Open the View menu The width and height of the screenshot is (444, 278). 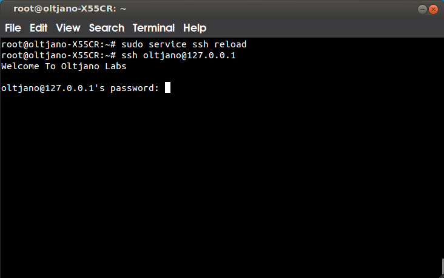[68, 28]
